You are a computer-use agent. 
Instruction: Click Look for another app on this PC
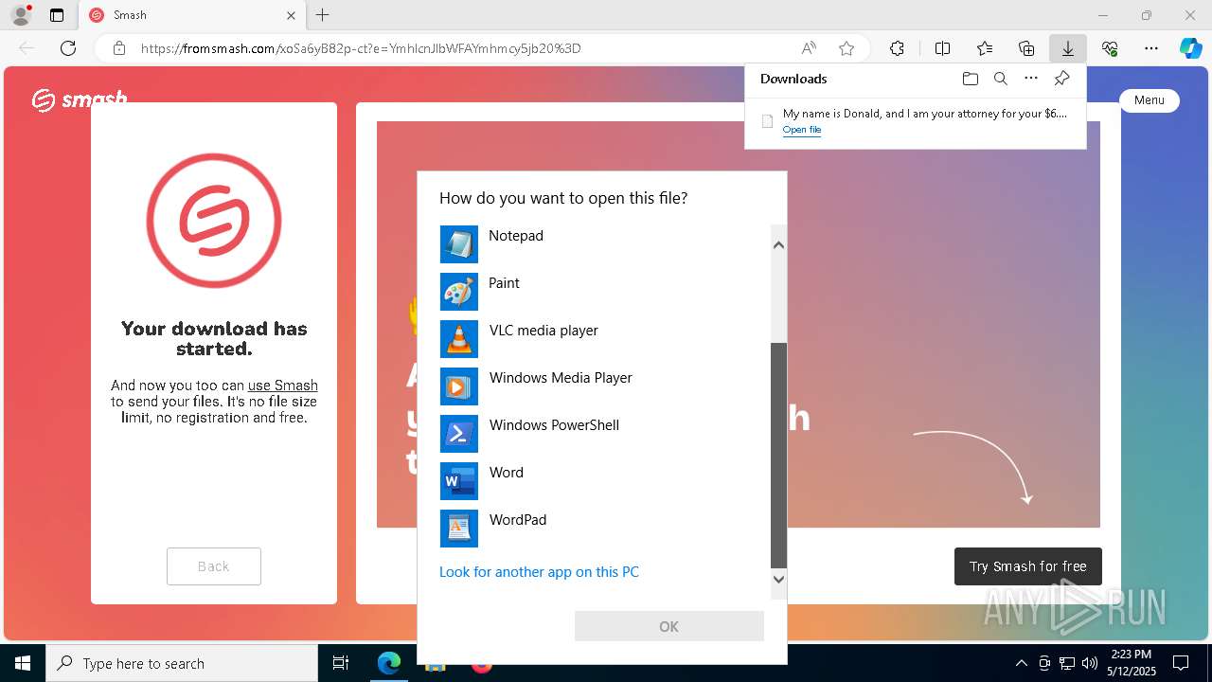coord(539,572)
